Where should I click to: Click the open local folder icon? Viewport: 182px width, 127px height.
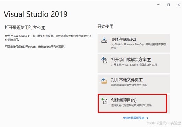point(104,81)
